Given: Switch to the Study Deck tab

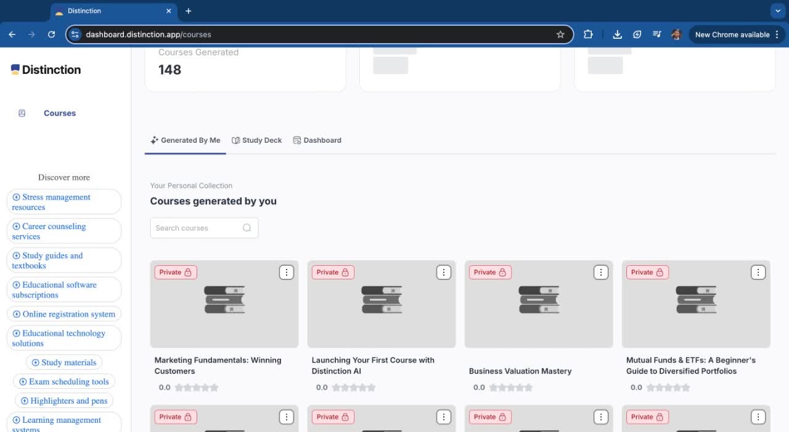Looking at the screenshot, I should 257,140.
